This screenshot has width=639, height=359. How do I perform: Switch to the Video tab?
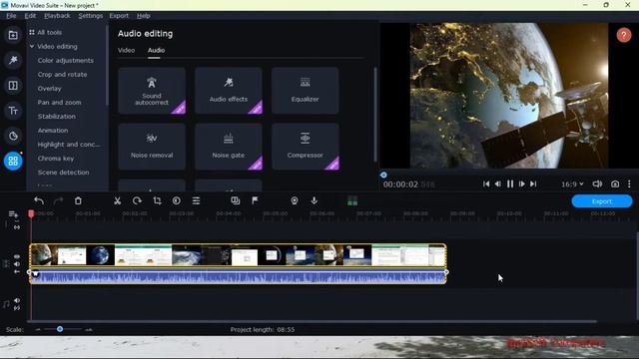tap(126, 50)
